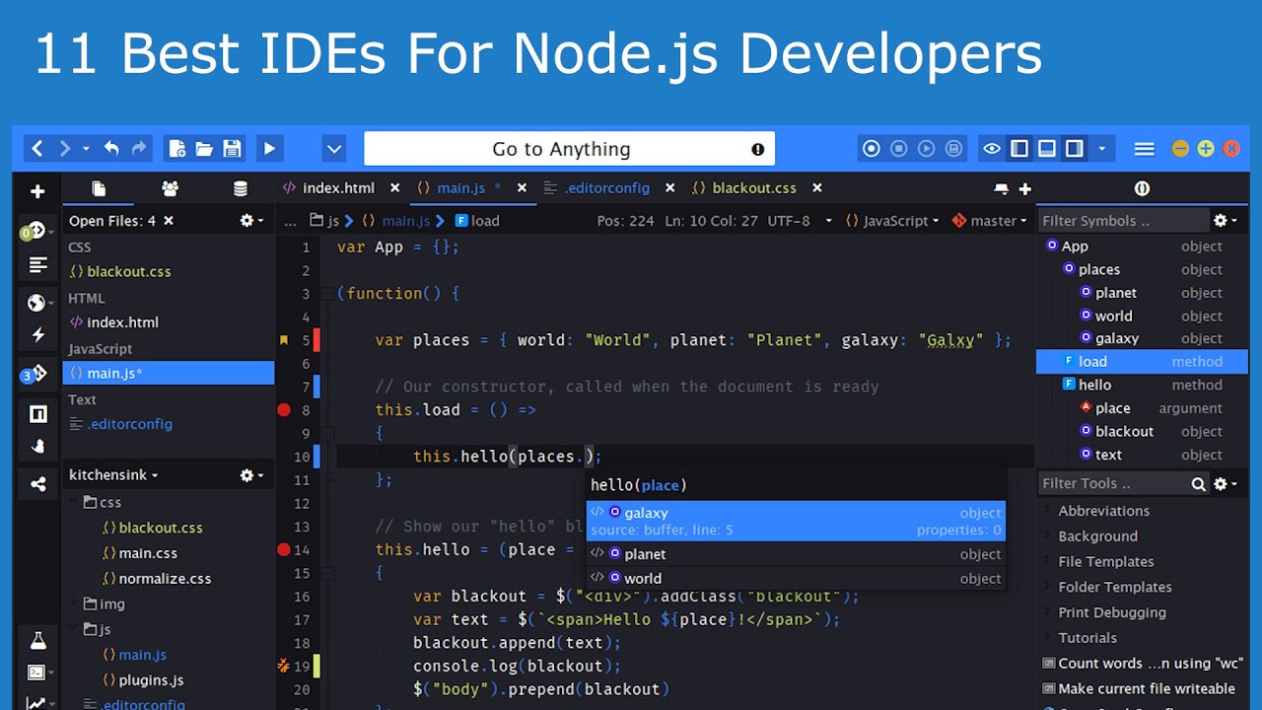
Task: Switch to the files sidebar tab
Action: point(99,188)
